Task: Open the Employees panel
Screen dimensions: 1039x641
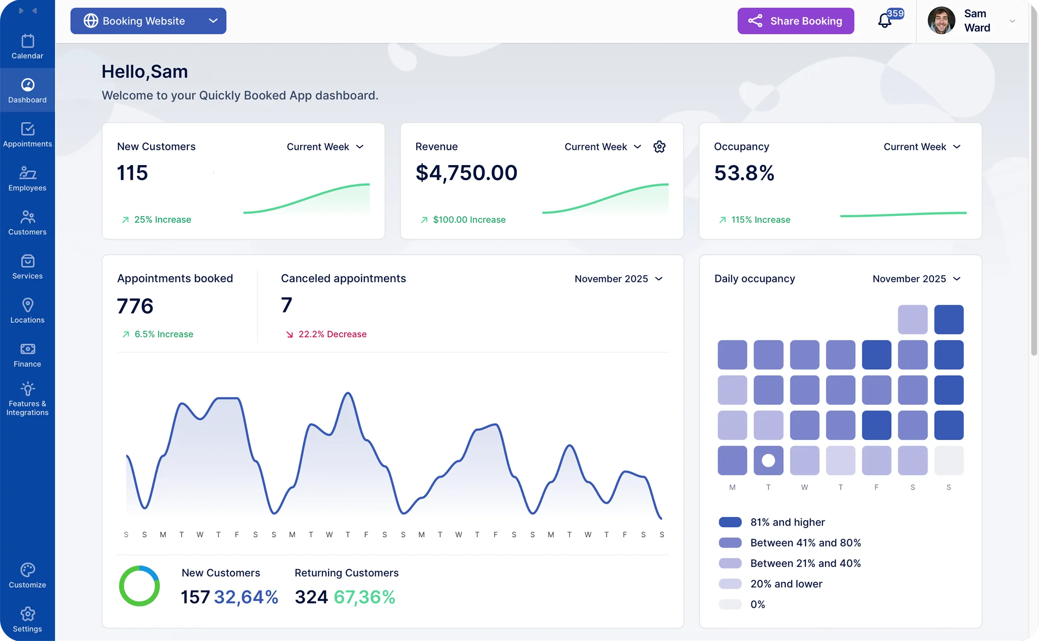Action: [28, 178]
